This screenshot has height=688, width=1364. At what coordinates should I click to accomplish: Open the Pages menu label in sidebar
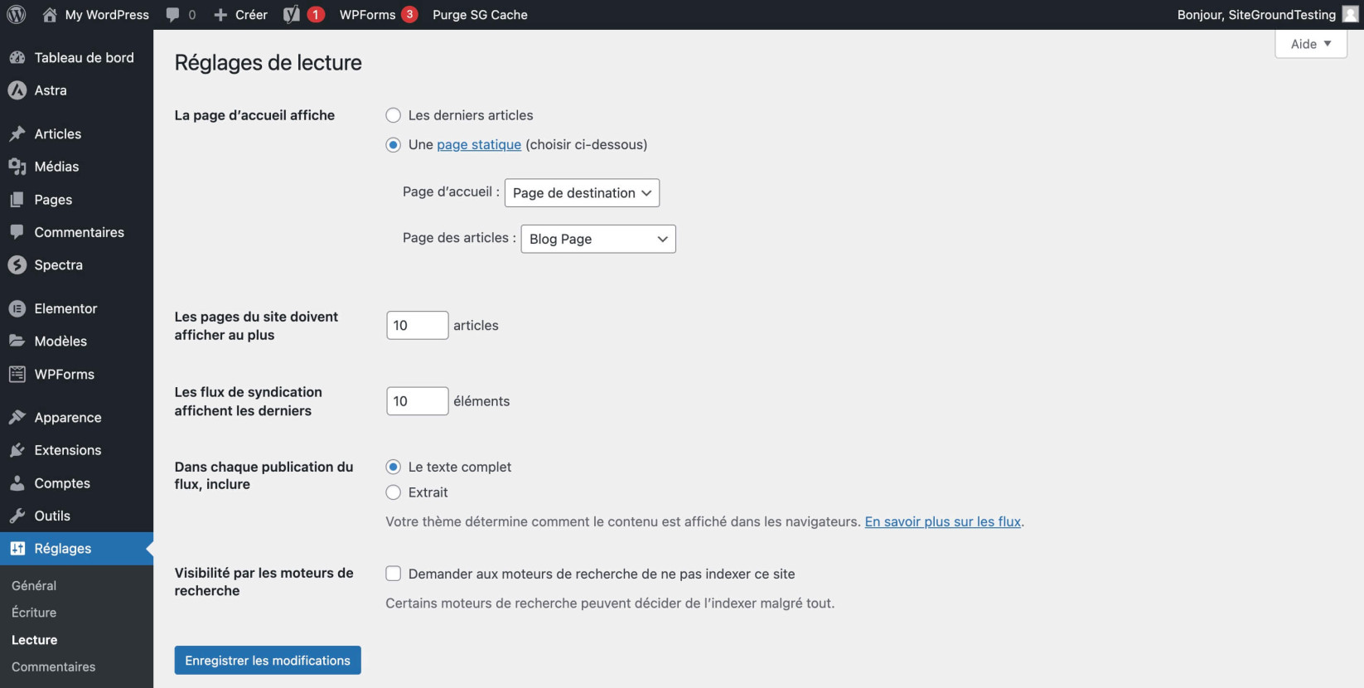point(53,200)
